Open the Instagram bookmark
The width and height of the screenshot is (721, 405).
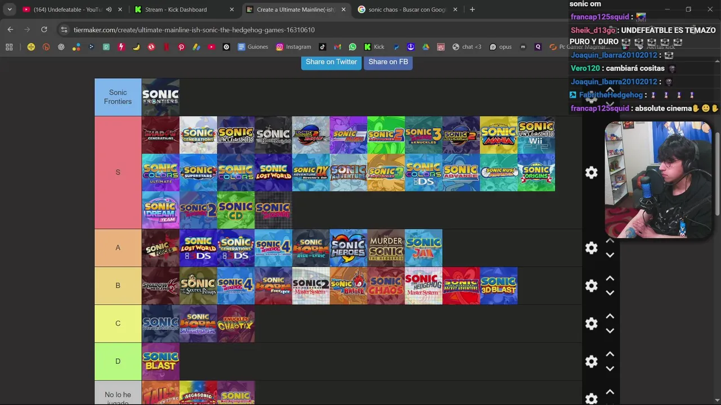[x=293, y=47]
